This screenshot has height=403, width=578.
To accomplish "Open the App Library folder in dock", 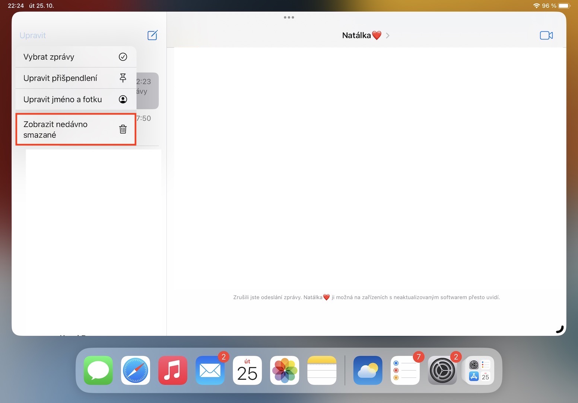I will [480, 370].
